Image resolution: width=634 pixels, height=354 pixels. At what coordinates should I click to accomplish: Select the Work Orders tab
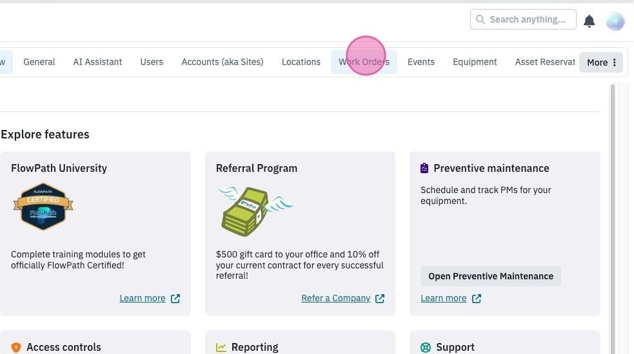[364, 62]
